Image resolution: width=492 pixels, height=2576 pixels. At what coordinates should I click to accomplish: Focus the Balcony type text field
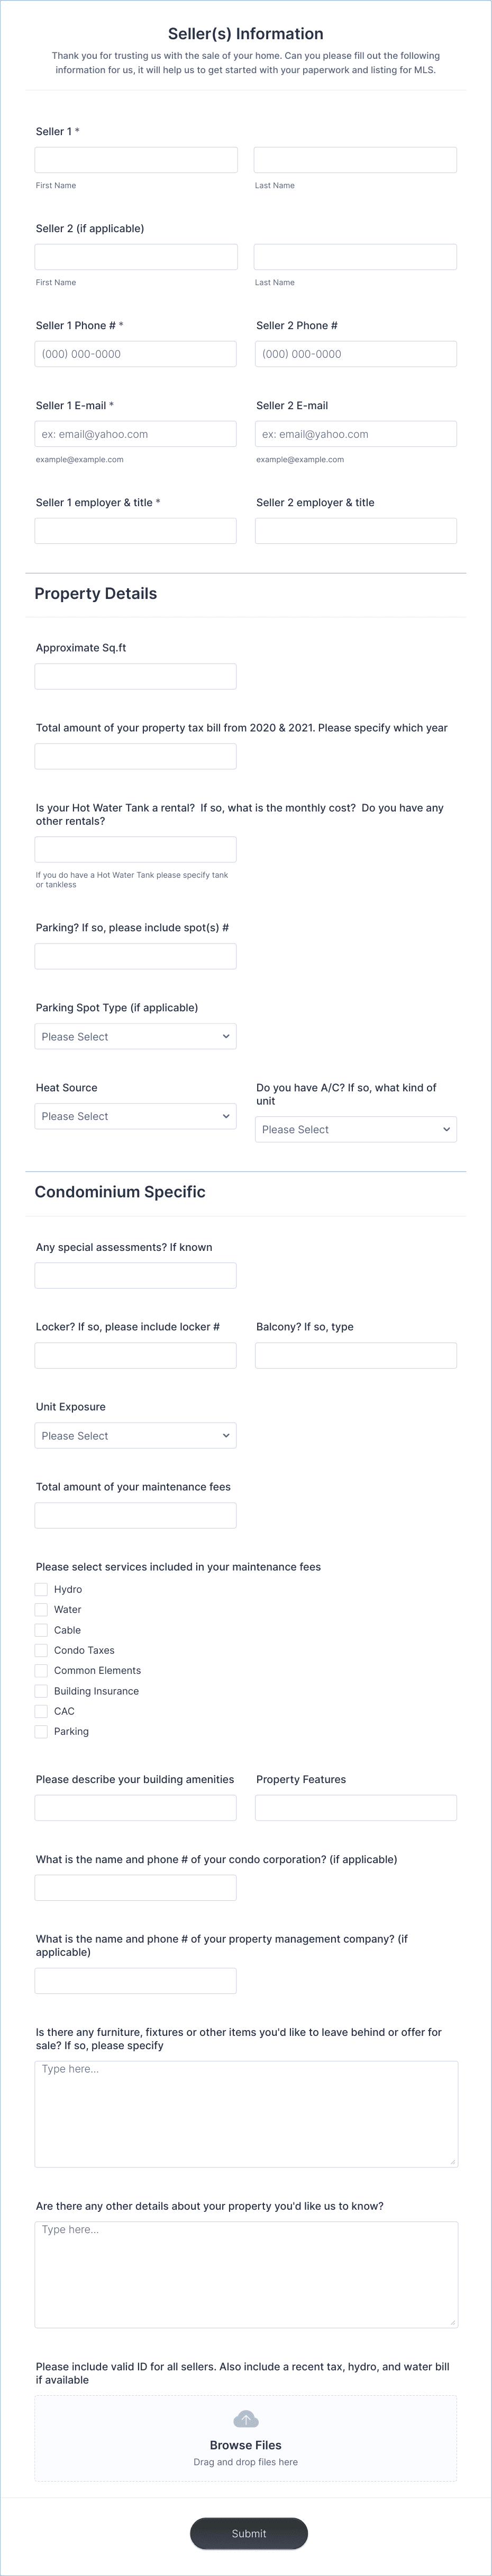[x=356, y=1355]
